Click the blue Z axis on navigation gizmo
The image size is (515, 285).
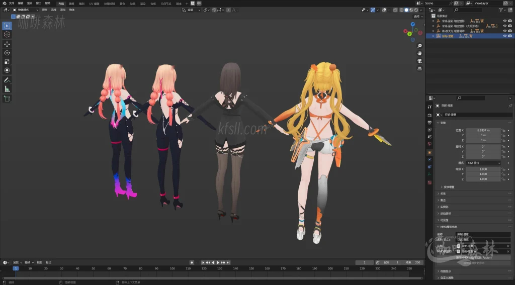point(413,24)
